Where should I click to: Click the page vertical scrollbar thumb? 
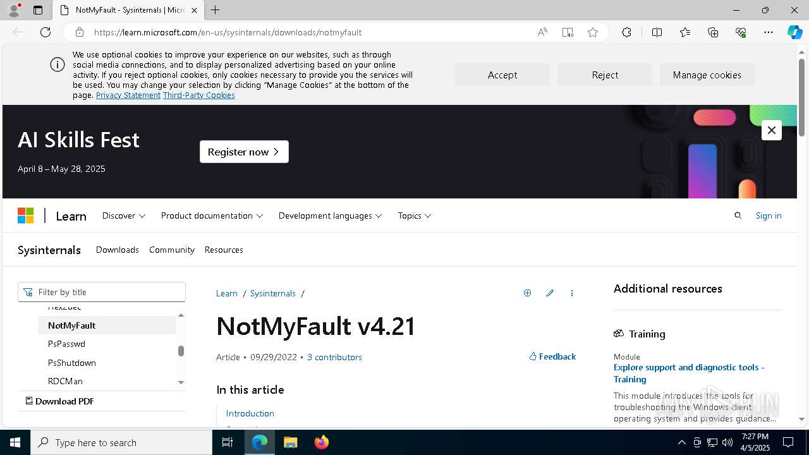tap(801, 97)
